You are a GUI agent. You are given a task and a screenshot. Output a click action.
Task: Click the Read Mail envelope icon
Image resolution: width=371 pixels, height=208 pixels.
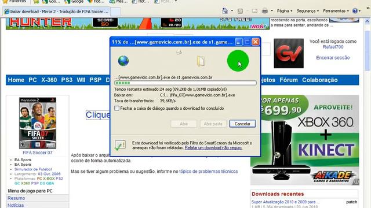pyautogui.click(x=254, y=11)
